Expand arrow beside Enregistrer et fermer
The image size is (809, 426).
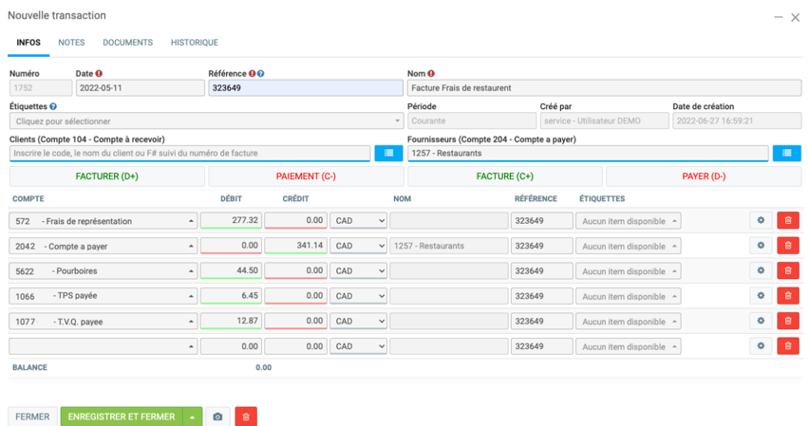(193, 417)
